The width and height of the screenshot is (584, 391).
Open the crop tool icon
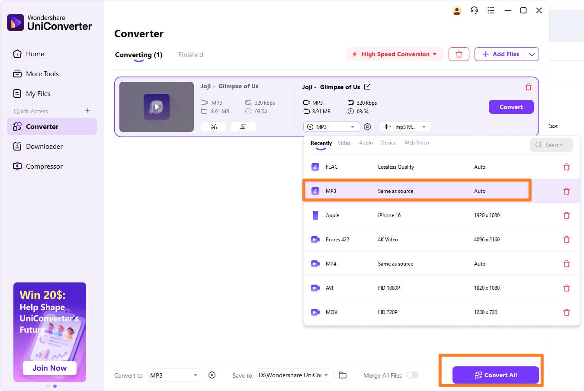pyautogui.click(x=243, y=127)
